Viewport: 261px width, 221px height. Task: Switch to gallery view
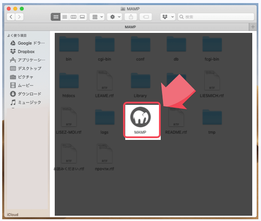[82, 17]
